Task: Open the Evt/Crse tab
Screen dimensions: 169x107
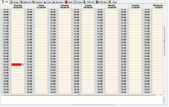Action: click(x=58, y=2)
